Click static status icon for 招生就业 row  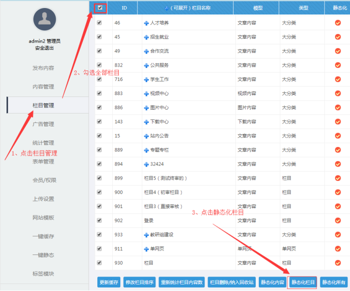[337, 37]
